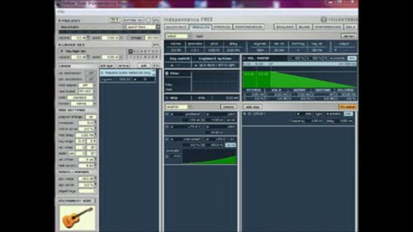Open the midi output dropdown
413x232 pixels.
pyautogui.click(x=87, y=91)
